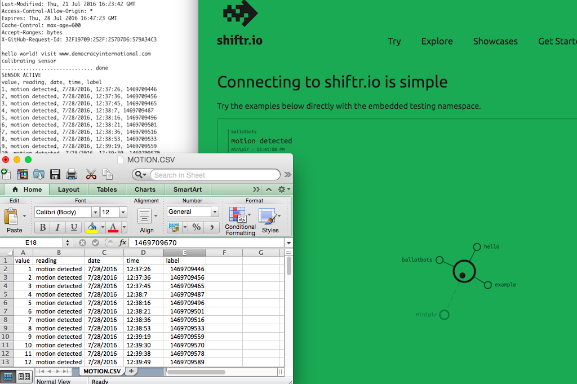Switch to the Charts ribbon tab

point(145,189)
